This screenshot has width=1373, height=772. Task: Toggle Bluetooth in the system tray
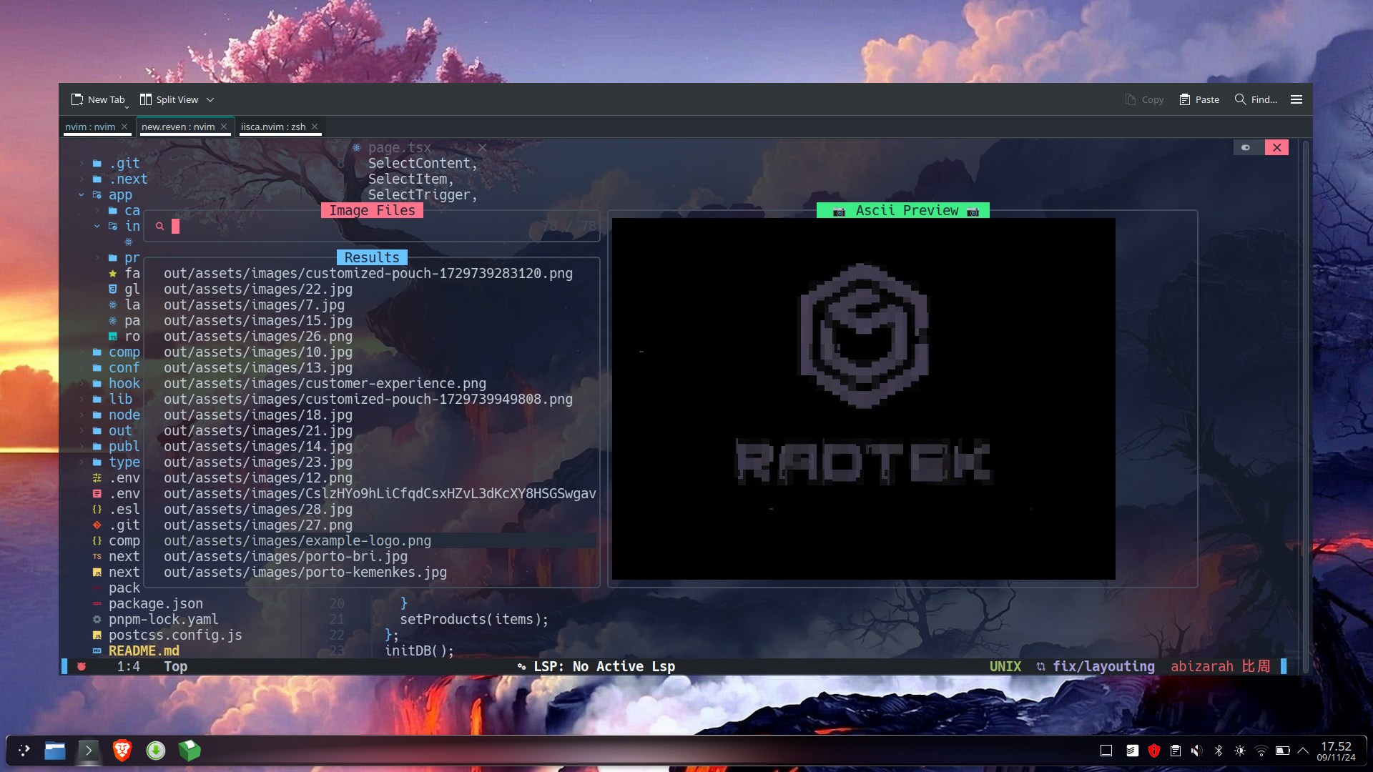[x=1219, y=751]
